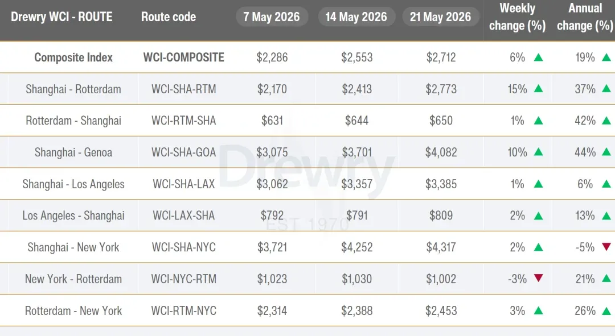Screen dimensions: 615x336
Task: Click the New York - Rotterdam weekly red down arrow
Action: point(539,278)
